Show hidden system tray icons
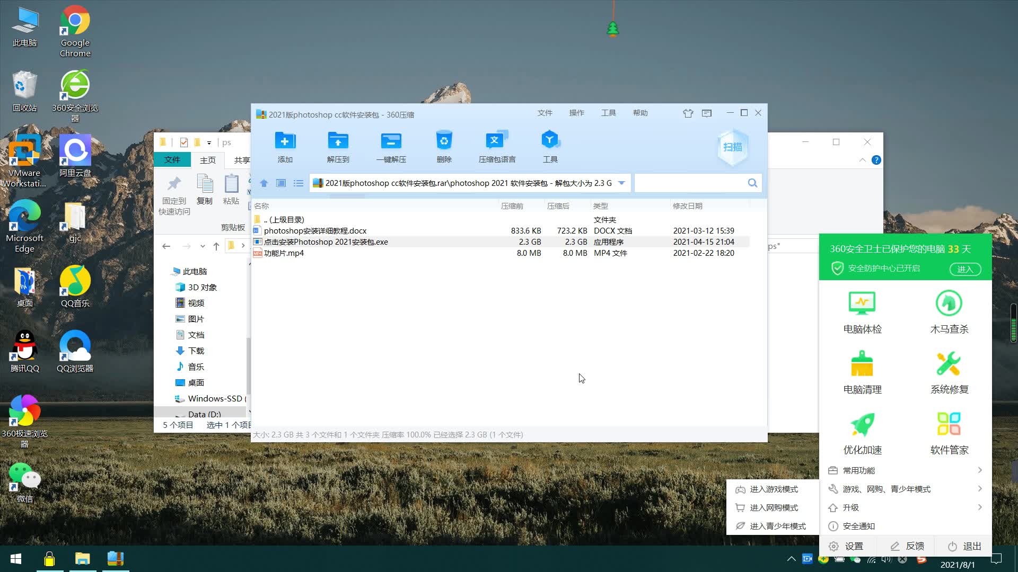 (791, 559)
